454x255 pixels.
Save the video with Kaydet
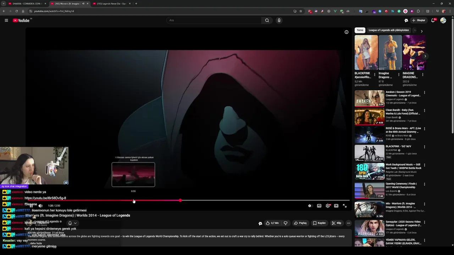(x=319, y=223)
